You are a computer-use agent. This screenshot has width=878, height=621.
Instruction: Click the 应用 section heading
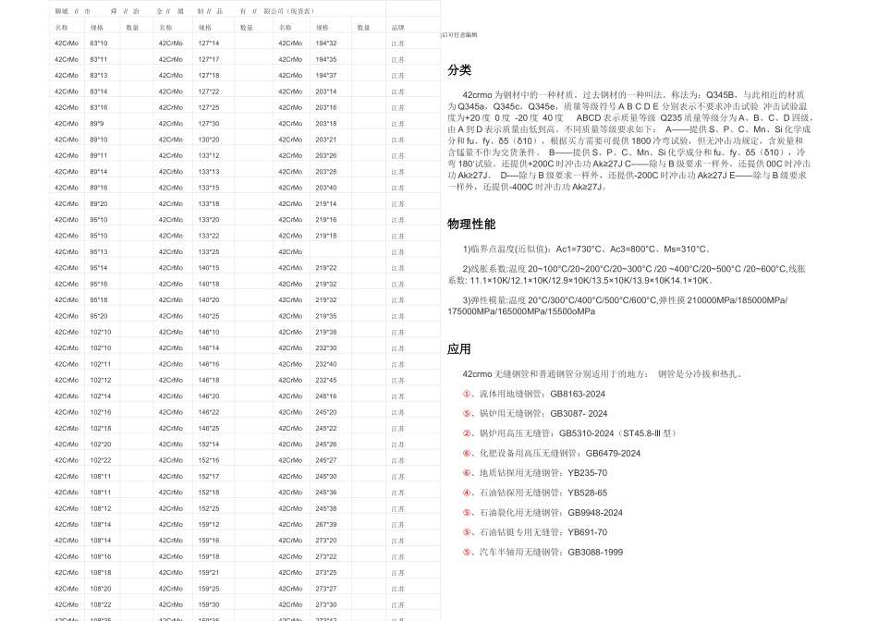458,349
